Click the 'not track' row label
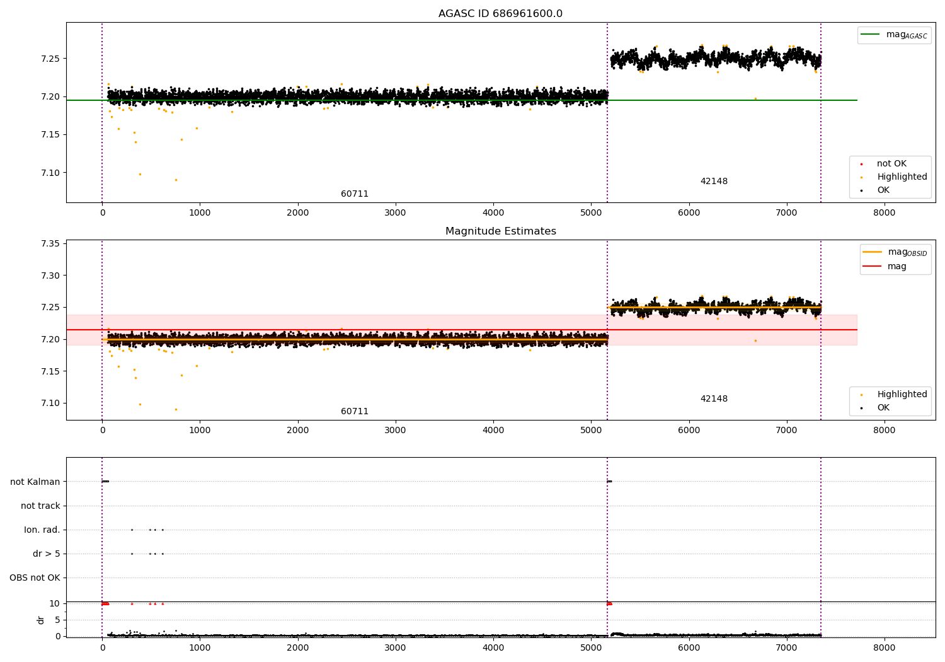945x662 pixels. tap(40, 506)
